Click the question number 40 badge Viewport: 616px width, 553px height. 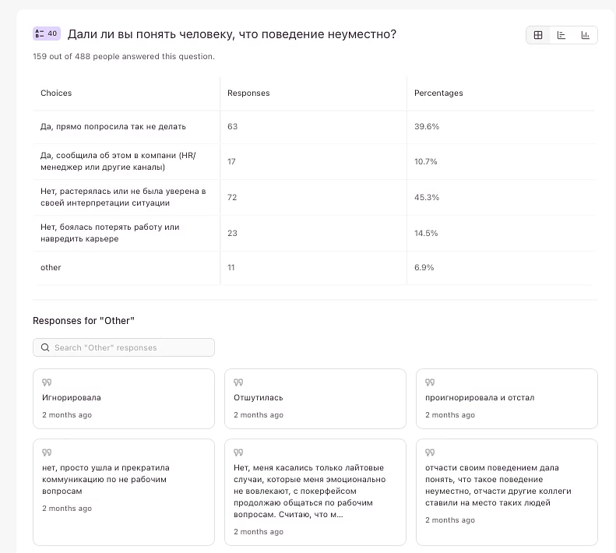46,33
